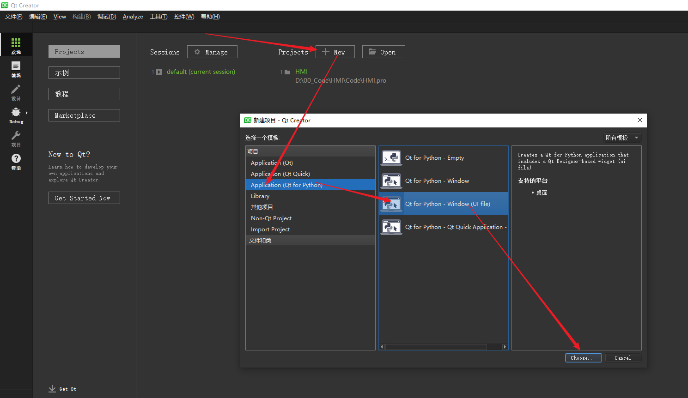This screenshot has width=688, height=398.
Task: Click the Qt Quick Application template icon
Action: point(391,227)
